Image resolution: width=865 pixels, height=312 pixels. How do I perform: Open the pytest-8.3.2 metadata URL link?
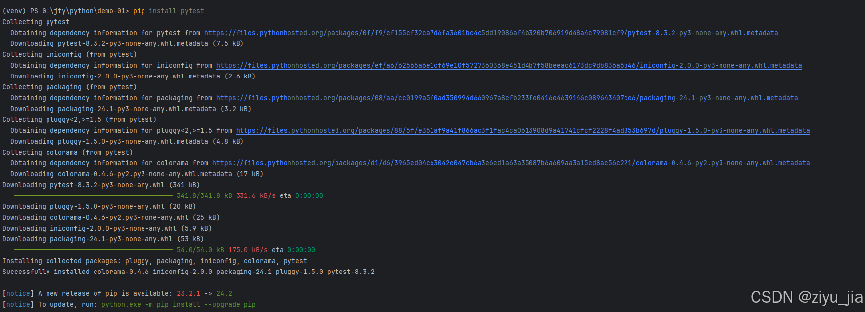[x=491, y=33]
